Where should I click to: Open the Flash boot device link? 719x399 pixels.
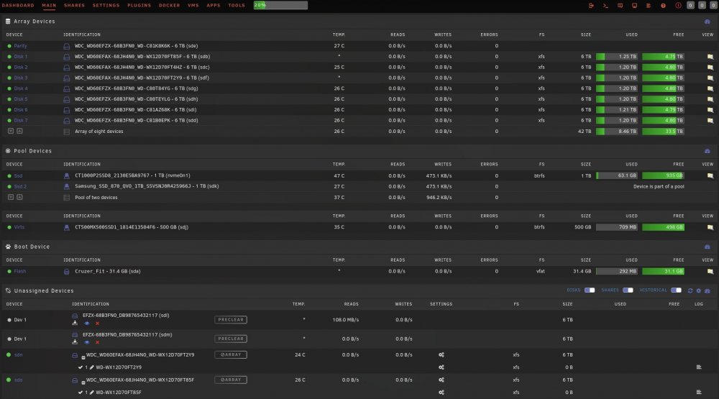point(19,272)
